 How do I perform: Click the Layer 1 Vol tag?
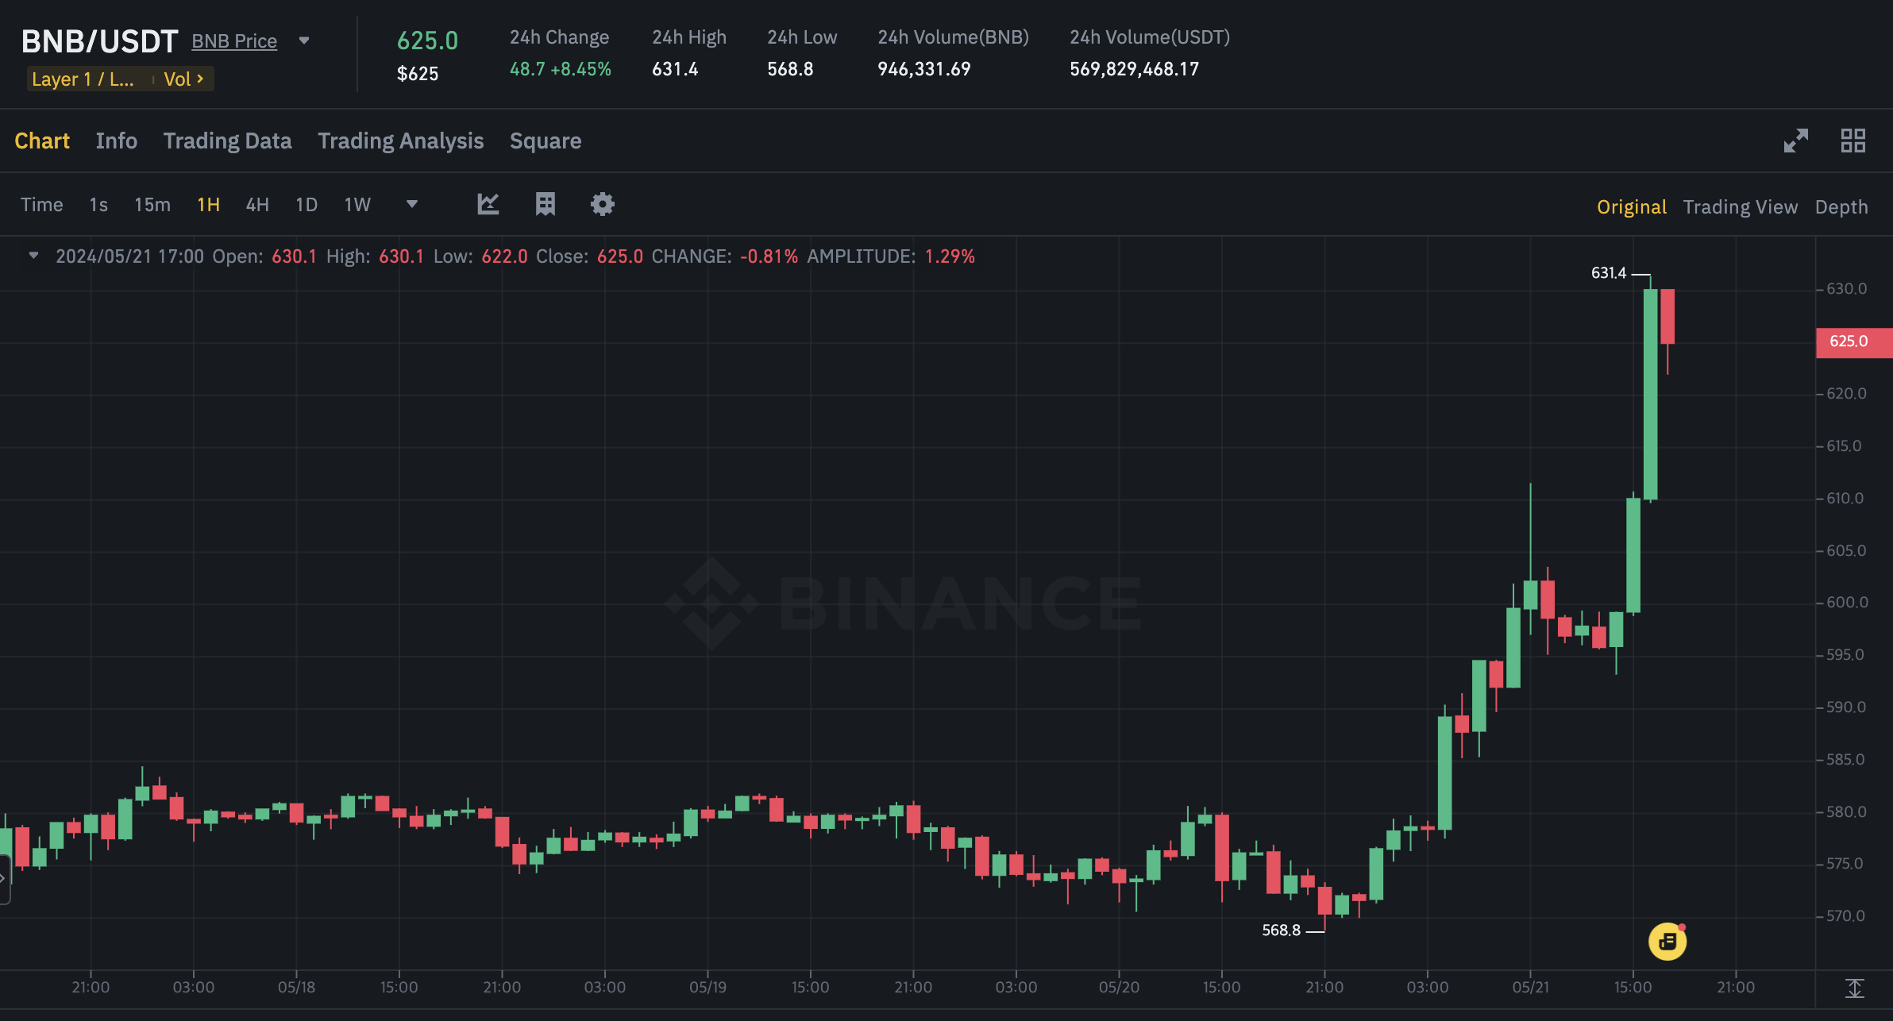point(119,79)
